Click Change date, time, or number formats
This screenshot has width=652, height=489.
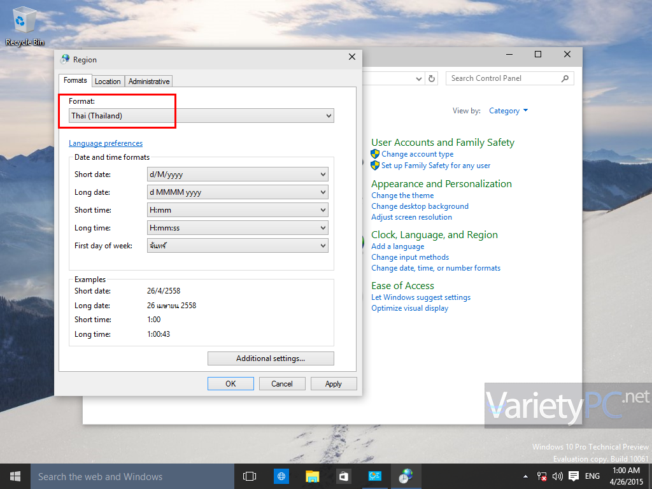pyautogui.click(x=436, y=268)
